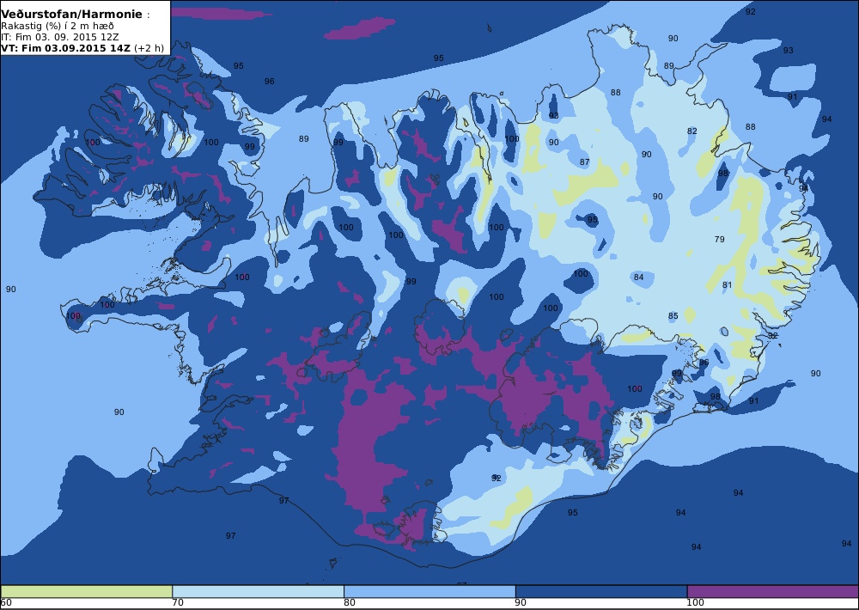Click the 'VT: Fim 03.09.2015 14Z' line
Image resolution: width=859 pixels, height=610 pixels.
82,47
